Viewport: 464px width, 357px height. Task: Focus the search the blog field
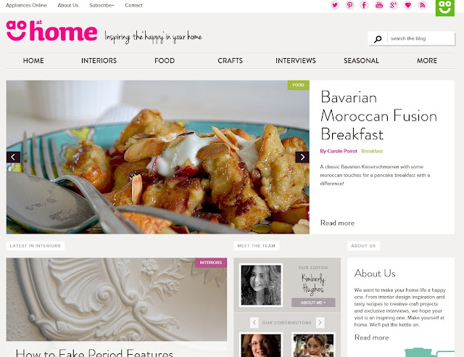tap(420, 38)
